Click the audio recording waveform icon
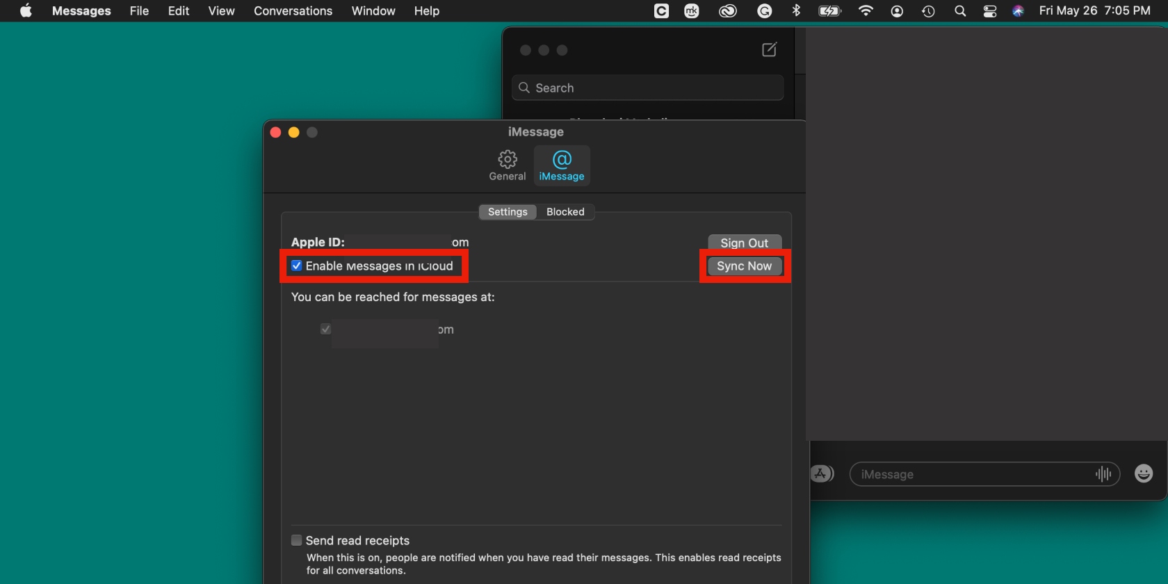 tap(1103, 474)
